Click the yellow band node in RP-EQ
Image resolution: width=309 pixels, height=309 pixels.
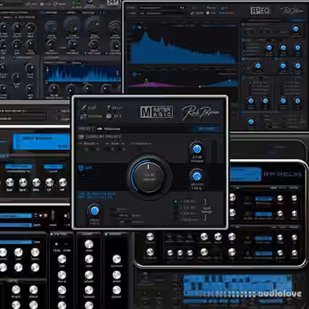[200, 87]
